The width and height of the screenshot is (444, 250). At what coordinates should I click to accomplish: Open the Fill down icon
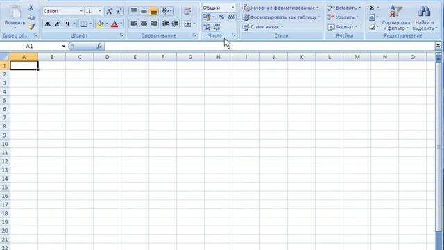tap(372, 17)
